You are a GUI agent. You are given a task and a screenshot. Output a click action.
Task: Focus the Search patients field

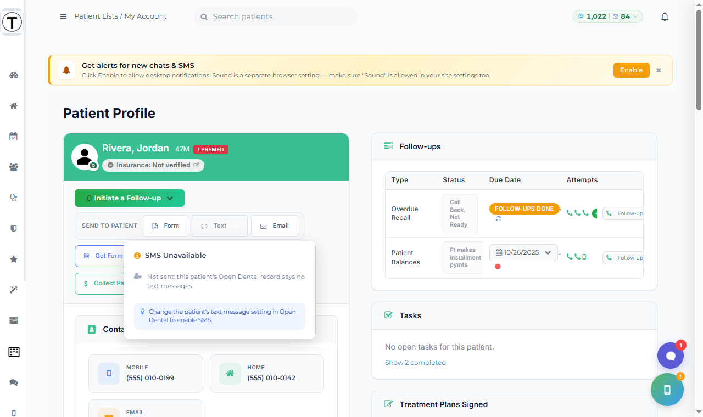point(275,16)
